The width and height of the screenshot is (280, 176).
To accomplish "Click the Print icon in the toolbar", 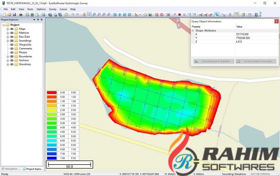I will pos(21,14).
